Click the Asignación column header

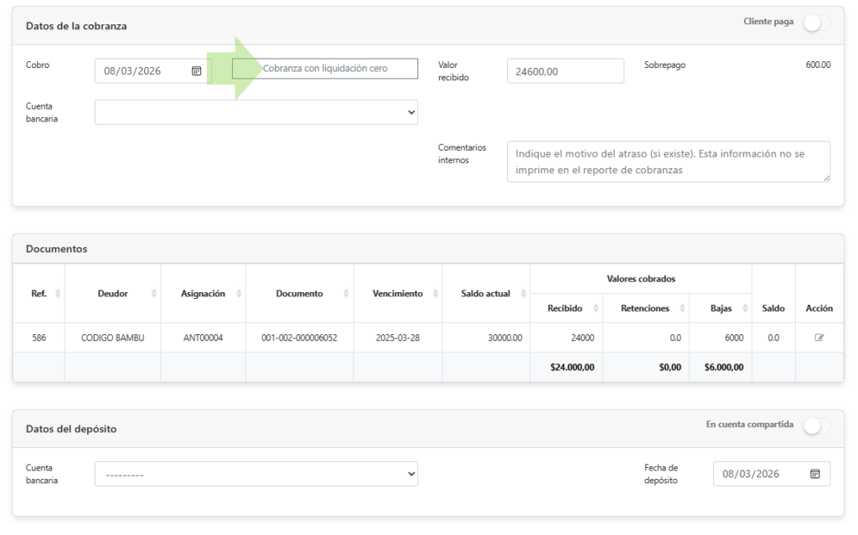203,294
